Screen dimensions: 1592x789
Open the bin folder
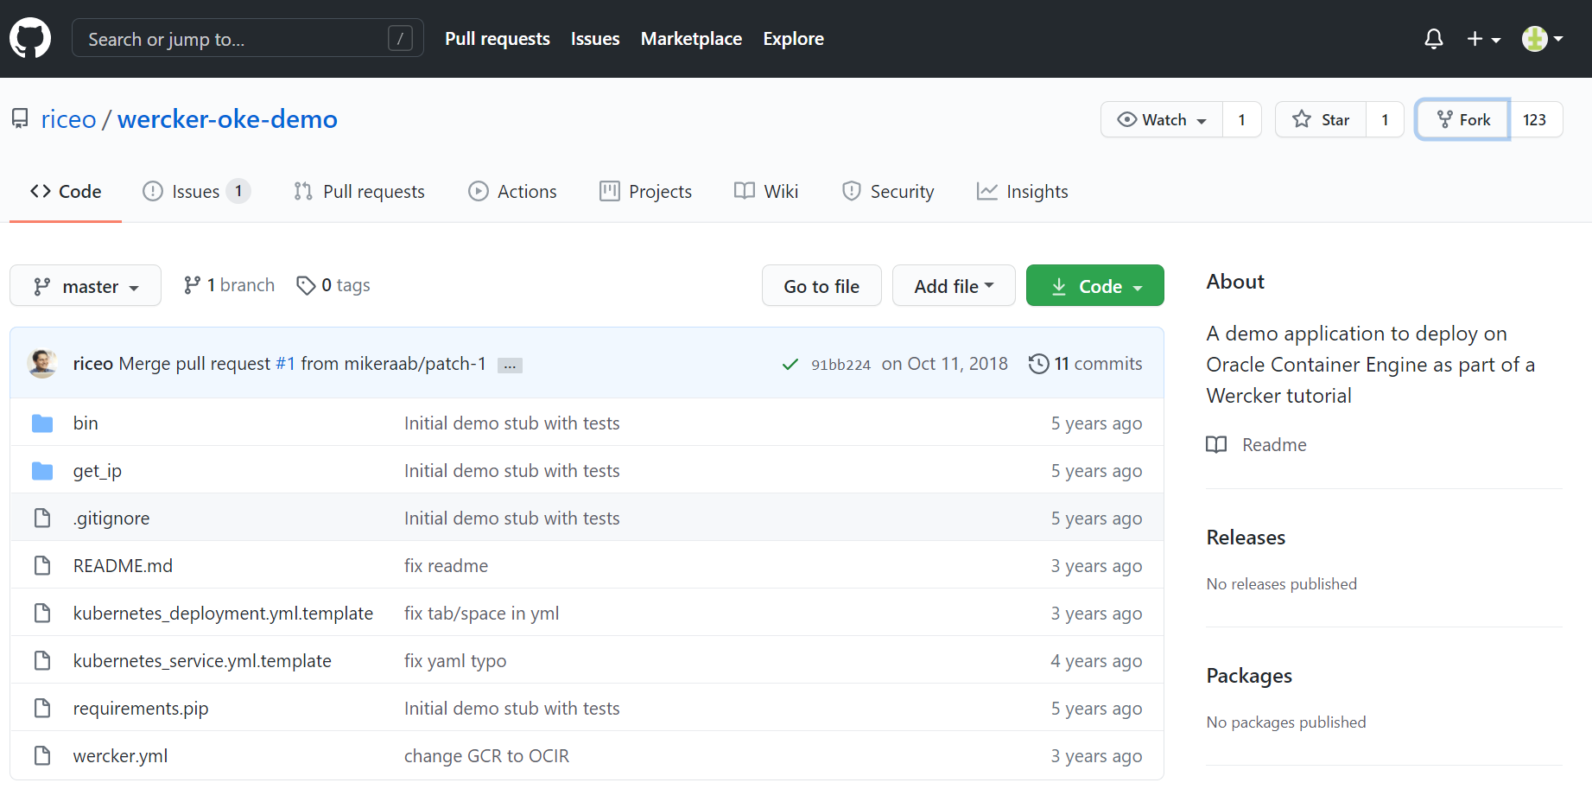86,423
